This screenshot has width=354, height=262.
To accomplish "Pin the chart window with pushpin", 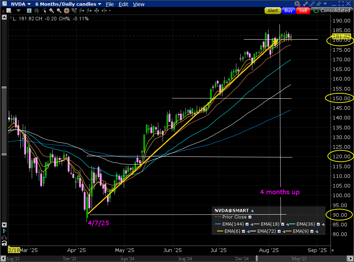I will point(319,4).
